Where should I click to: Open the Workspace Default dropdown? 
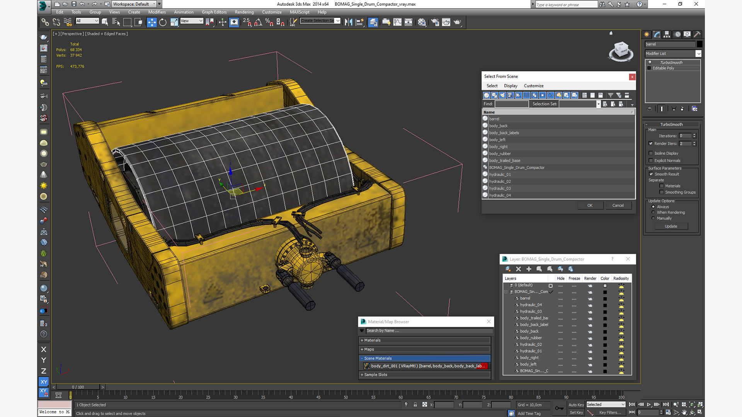point(134,4)
